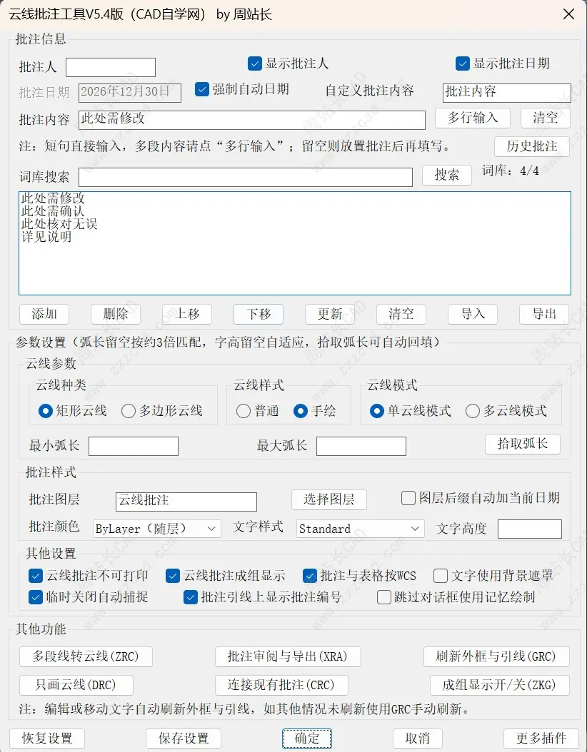Click the 拾取弧长 button

[x=522, y=444]
